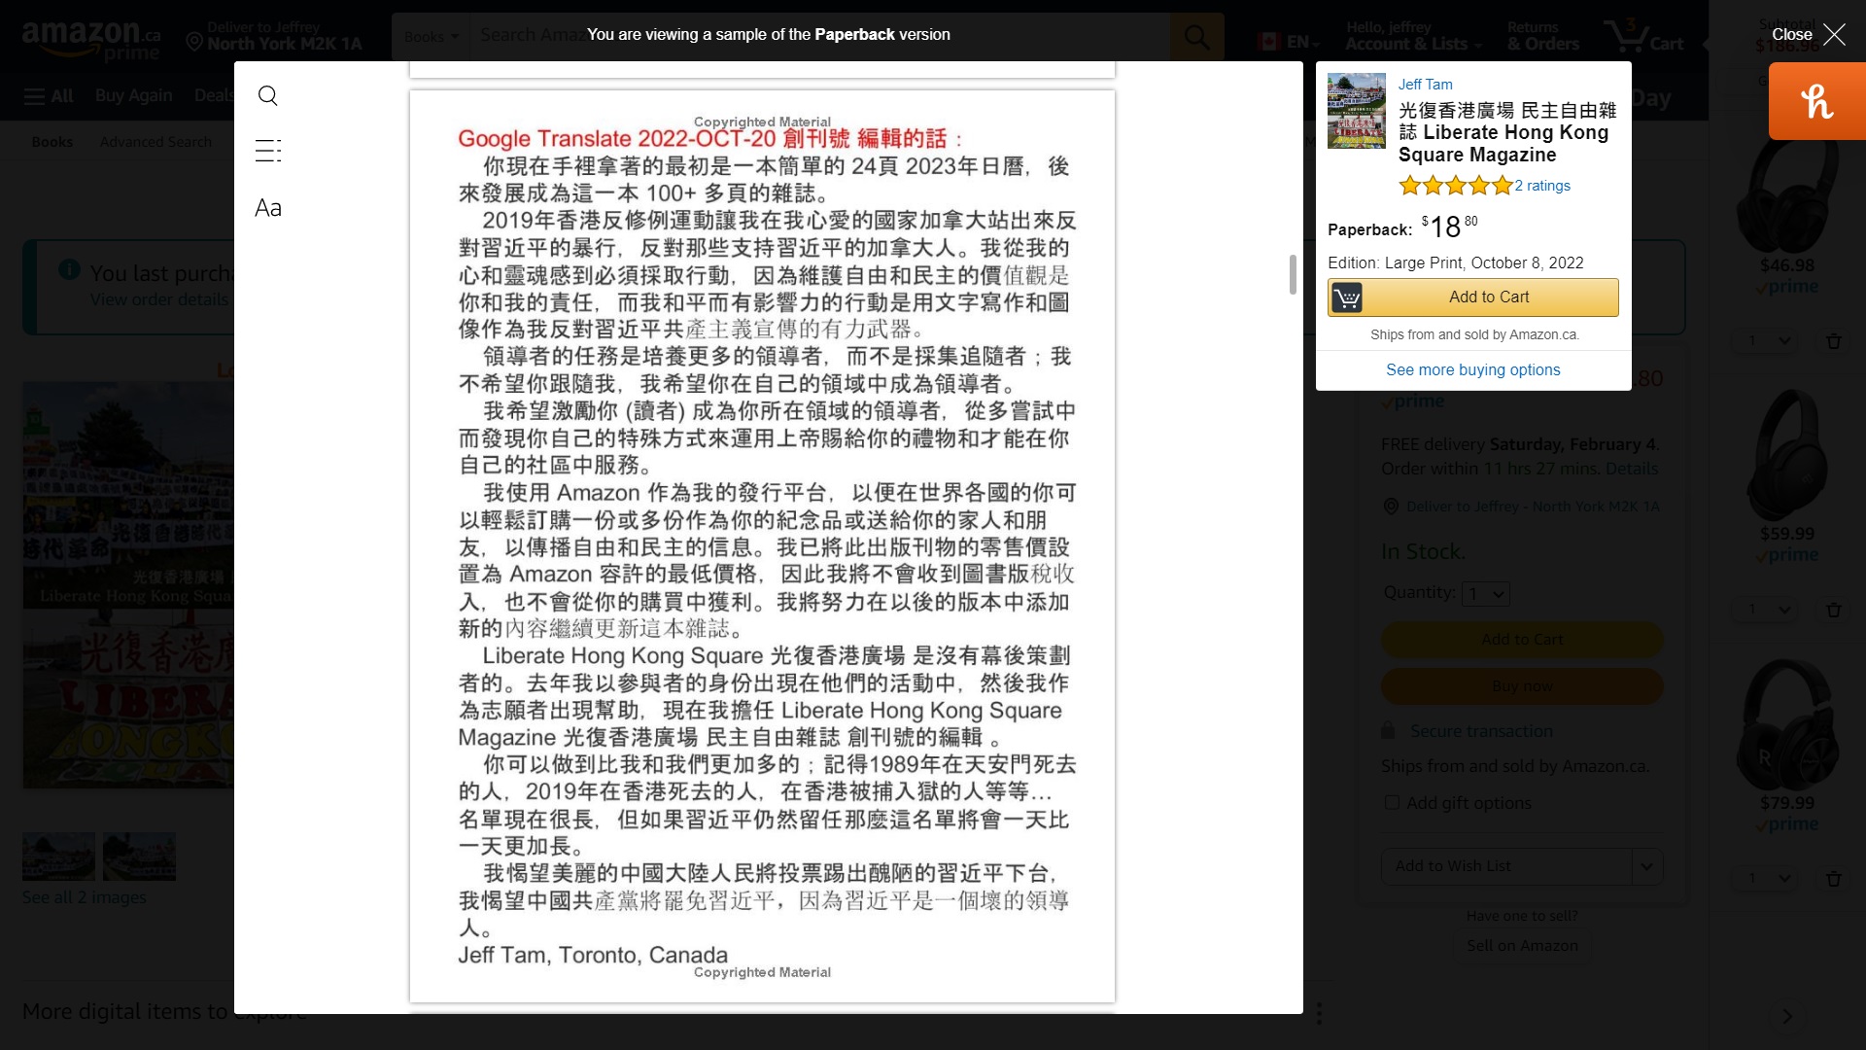
Task: Select the first small image thumbnail
Action: [58, 856]
